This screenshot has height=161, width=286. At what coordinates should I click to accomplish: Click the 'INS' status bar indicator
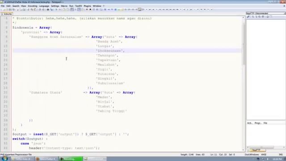(281, 155)
